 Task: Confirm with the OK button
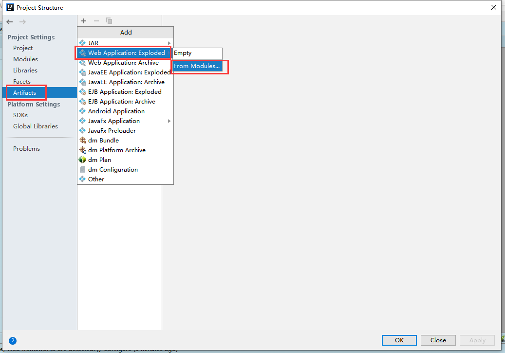(x=399, y=340)
